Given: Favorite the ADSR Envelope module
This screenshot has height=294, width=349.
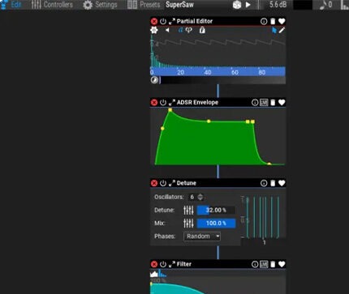Looking at the screenshot, I should point(282,103).
